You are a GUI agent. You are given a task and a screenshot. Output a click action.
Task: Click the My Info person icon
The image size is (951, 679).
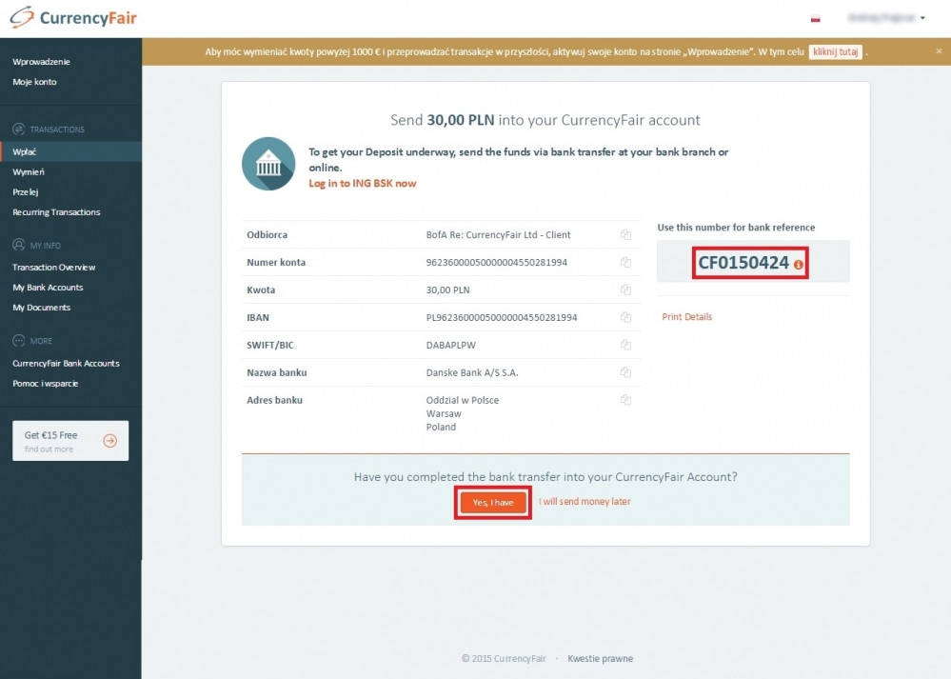click(19, 245)
